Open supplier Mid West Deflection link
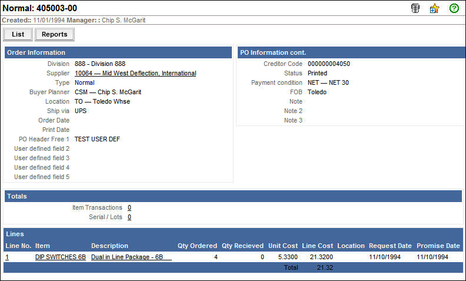The height and width of the screenshot is (281, 466). [135, 74]
